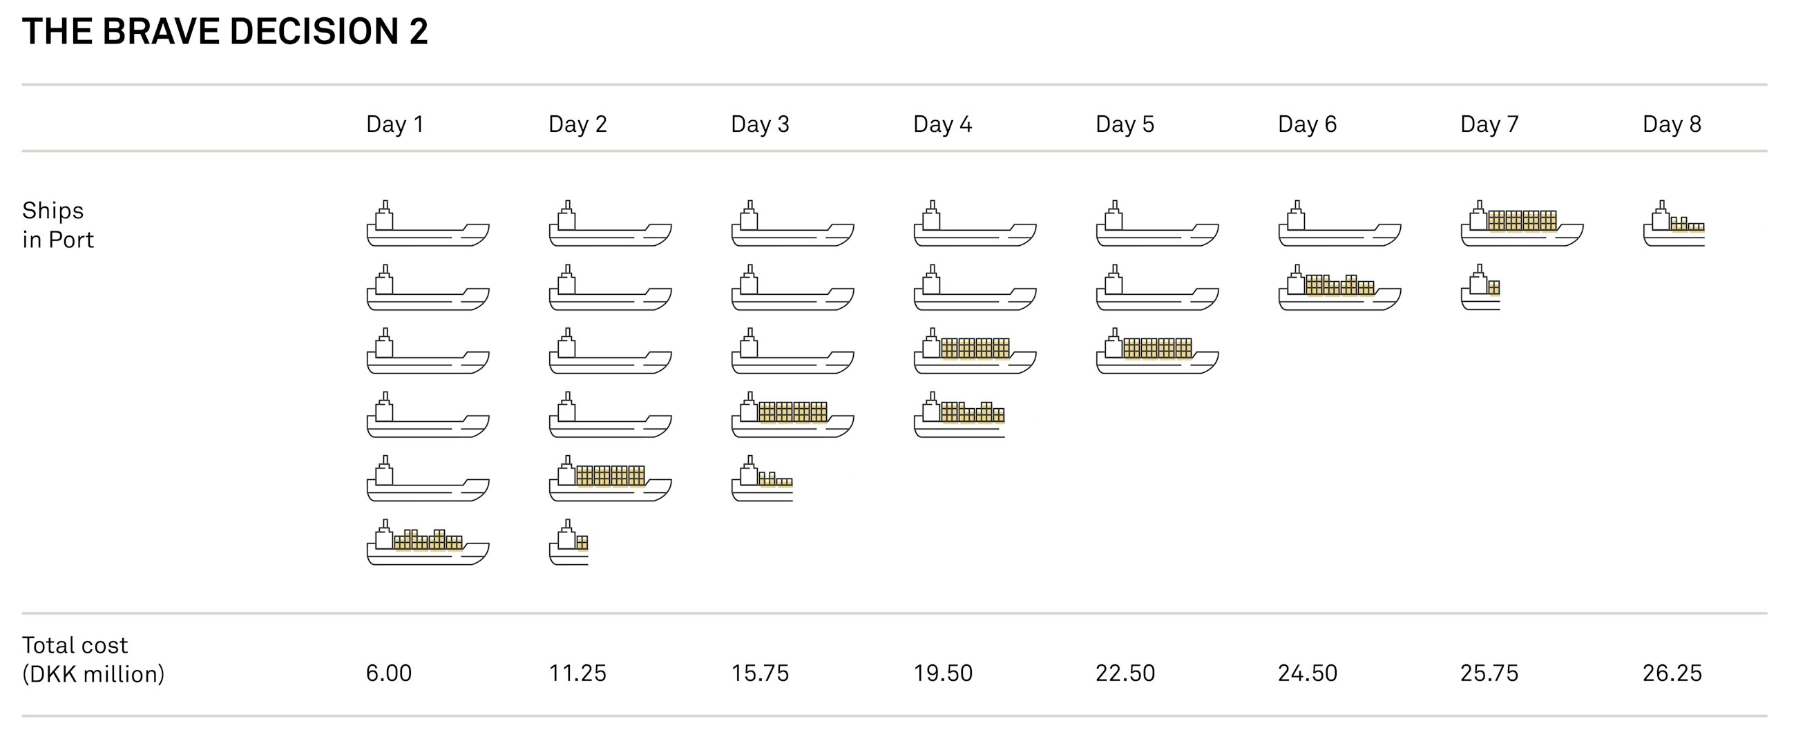
Task: Select the fully loaded ship under Day 7
Action: 1521,225
